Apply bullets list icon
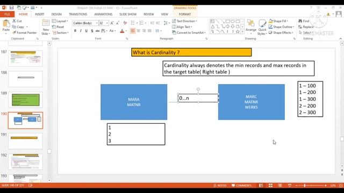Viewport: 344px width, 193px height. [x=133, y=23]
